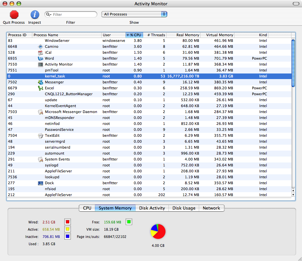This screenshot has width=302, height=261.
Task: Switch to the CPU tab
Action: (87, 208)
